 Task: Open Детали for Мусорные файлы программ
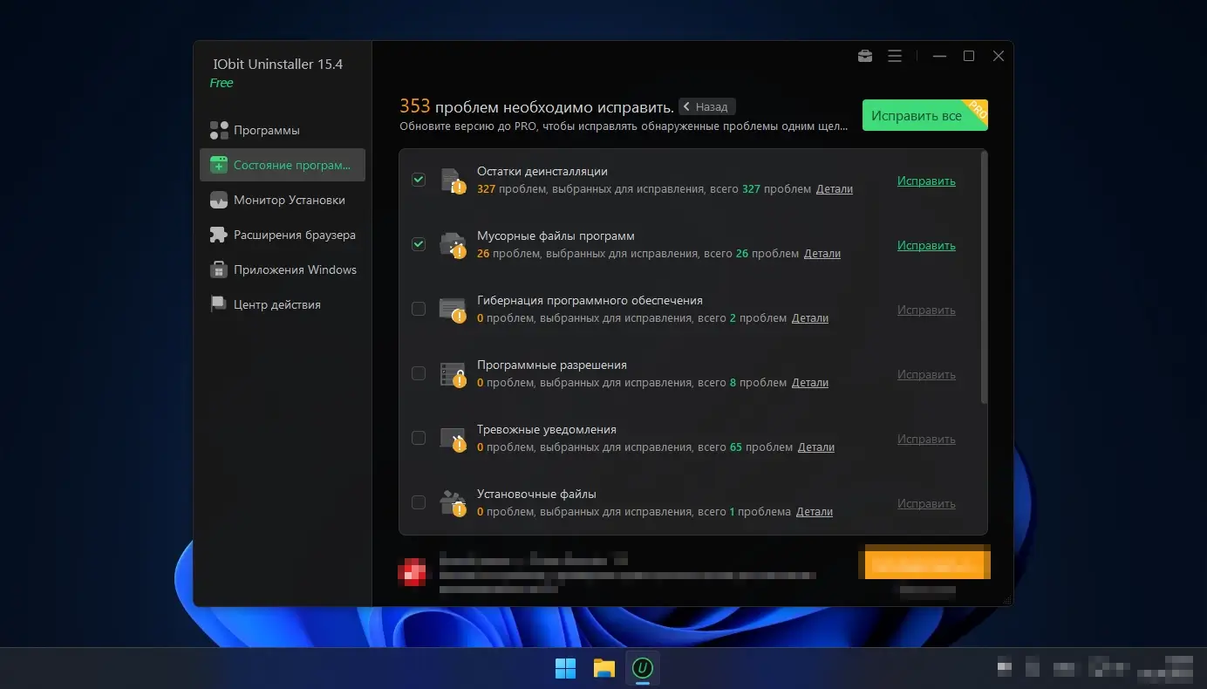pos(822,254)
